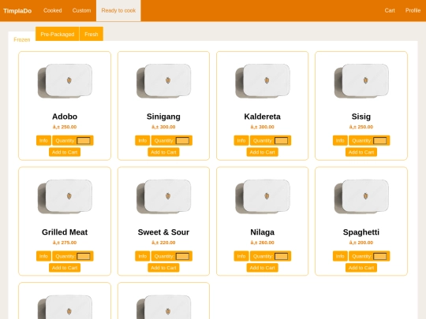
Task: Click the Nilaga product image
Action: [x=263, y=196]
